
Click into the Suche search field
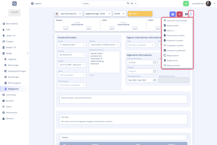tap(104, 3)
